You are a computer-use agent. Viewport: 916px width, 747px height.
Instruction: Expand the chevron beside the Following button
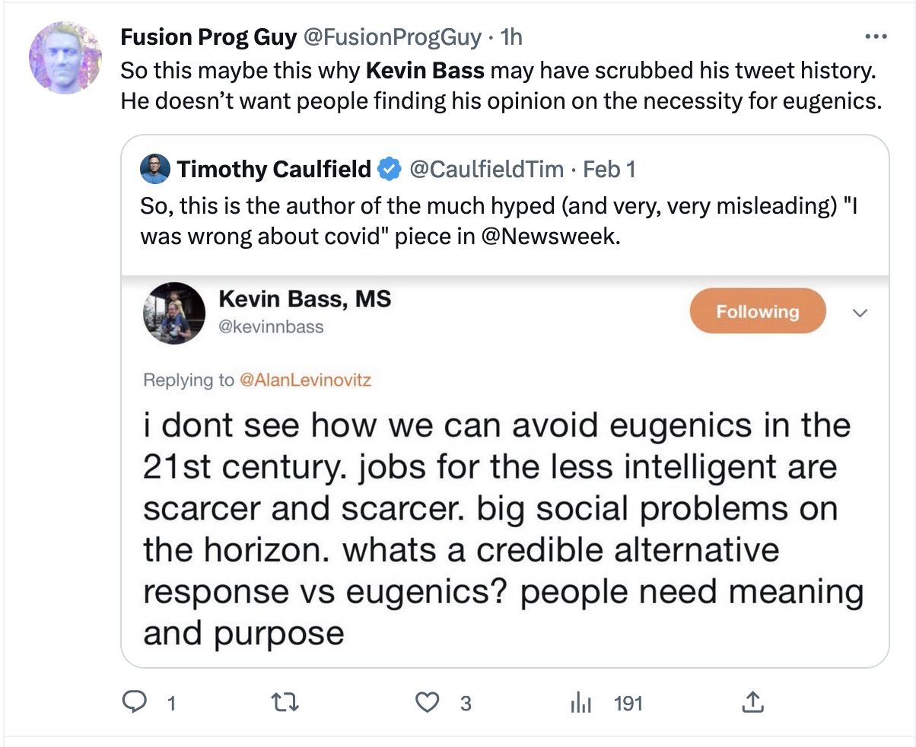coord(860,313)
